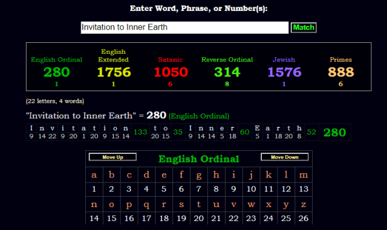The height and width of the screenshot is (230, 387).
Task: Click number 13 in cipher chart
Action: (x=304, y=189)
